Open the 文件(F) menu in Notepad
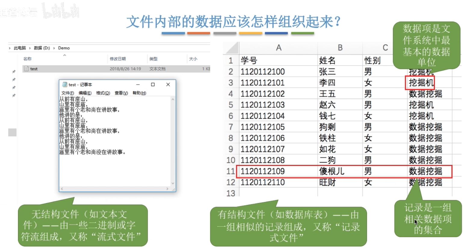The width and height of the screenshot is (463, 249). (68, 93)
